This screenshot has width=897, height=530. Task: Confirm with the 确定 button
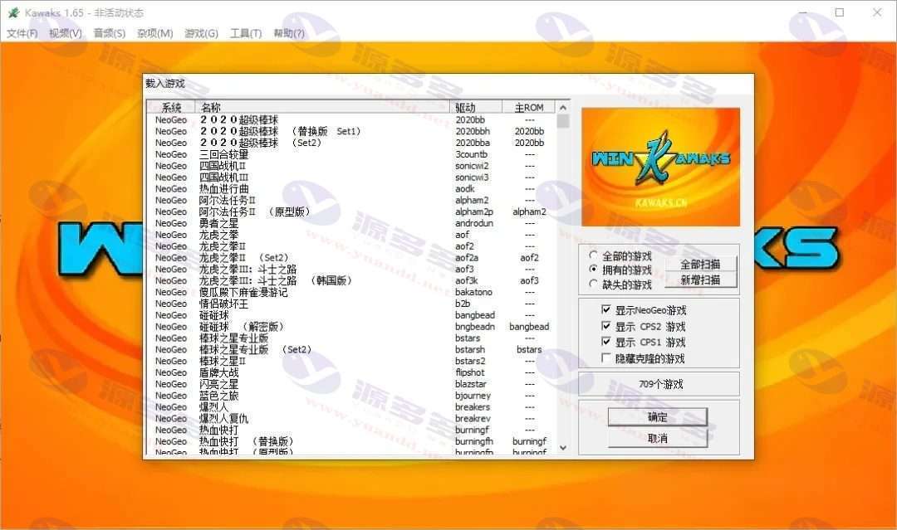657,417
